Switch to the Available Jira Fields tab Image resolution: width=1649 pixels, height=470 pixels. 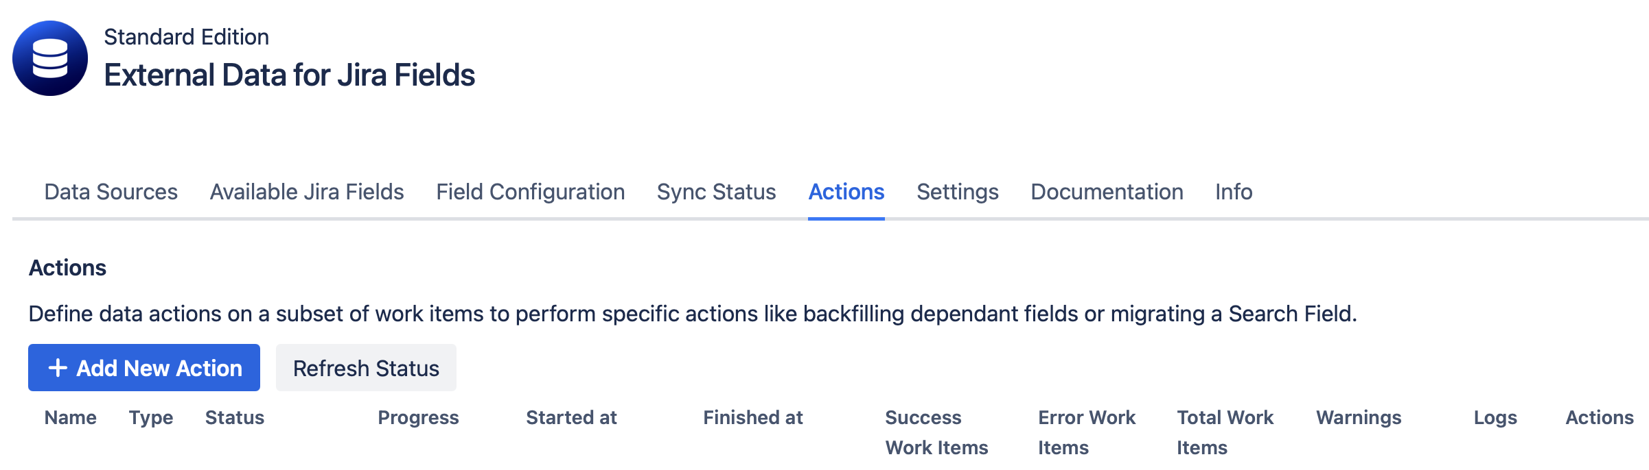pyautogui.click(x=307, y=193)
